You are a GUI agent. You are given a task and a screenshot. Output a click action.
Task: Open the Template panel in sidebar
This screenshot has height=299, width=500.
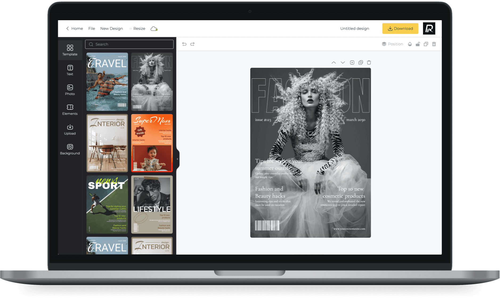point(70,50)
